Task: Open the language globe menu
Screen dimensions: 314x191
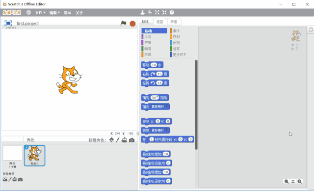Action: coord(28,13)
